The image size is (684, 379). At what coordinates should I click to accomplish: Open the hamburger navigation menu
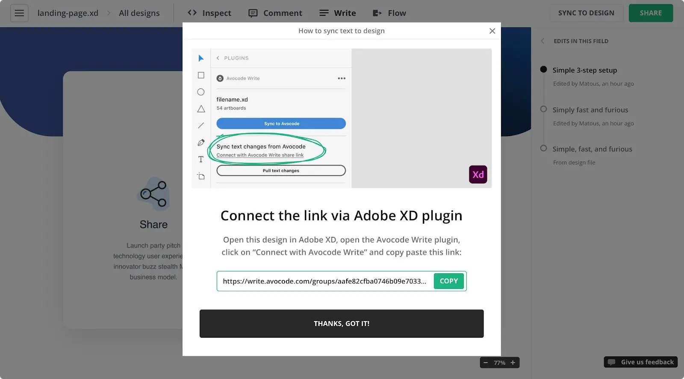pyautogui.click(x=19, y=13)
